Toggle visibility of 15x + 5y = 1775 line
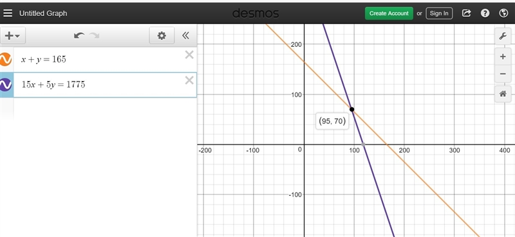The image size is (515, 237). 5,85
